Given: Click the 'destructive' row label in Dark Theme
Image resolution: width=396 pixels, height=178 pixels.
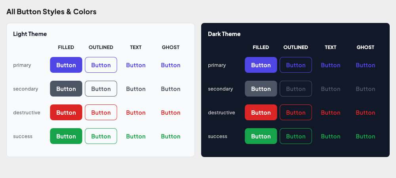Looking at the screenshot, I should pyautogui.click(x=221, y=112).
